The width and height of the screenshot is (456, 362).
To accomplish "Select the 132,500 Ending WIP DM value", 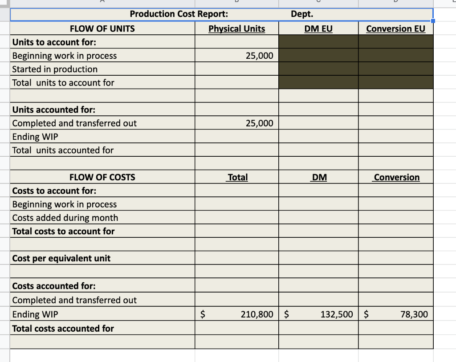I will pyautogui.click(x=318, y=314).
